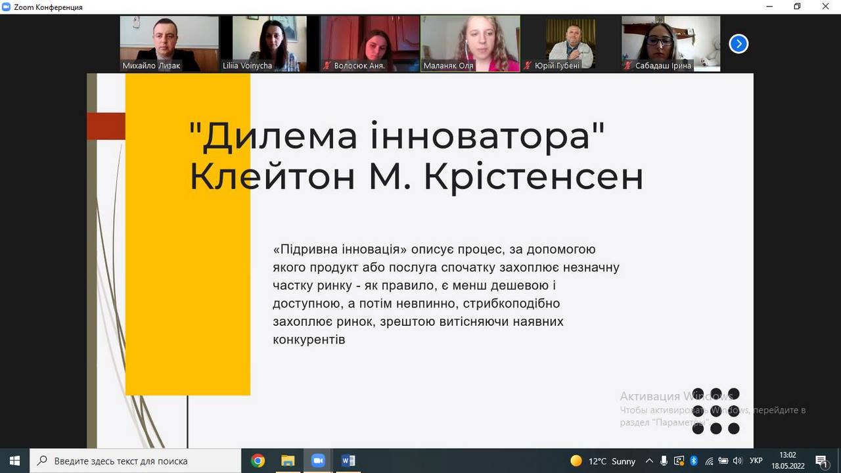This screenshot has height=473, width=841.
Task: Close the Zoom Конференция window
Action: (x=826, y=7)
